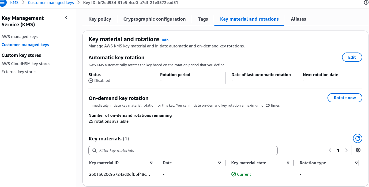Click the Rotate now button

coord(345,98)
